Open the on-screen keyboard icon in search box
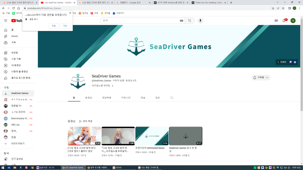 [181, 21]
